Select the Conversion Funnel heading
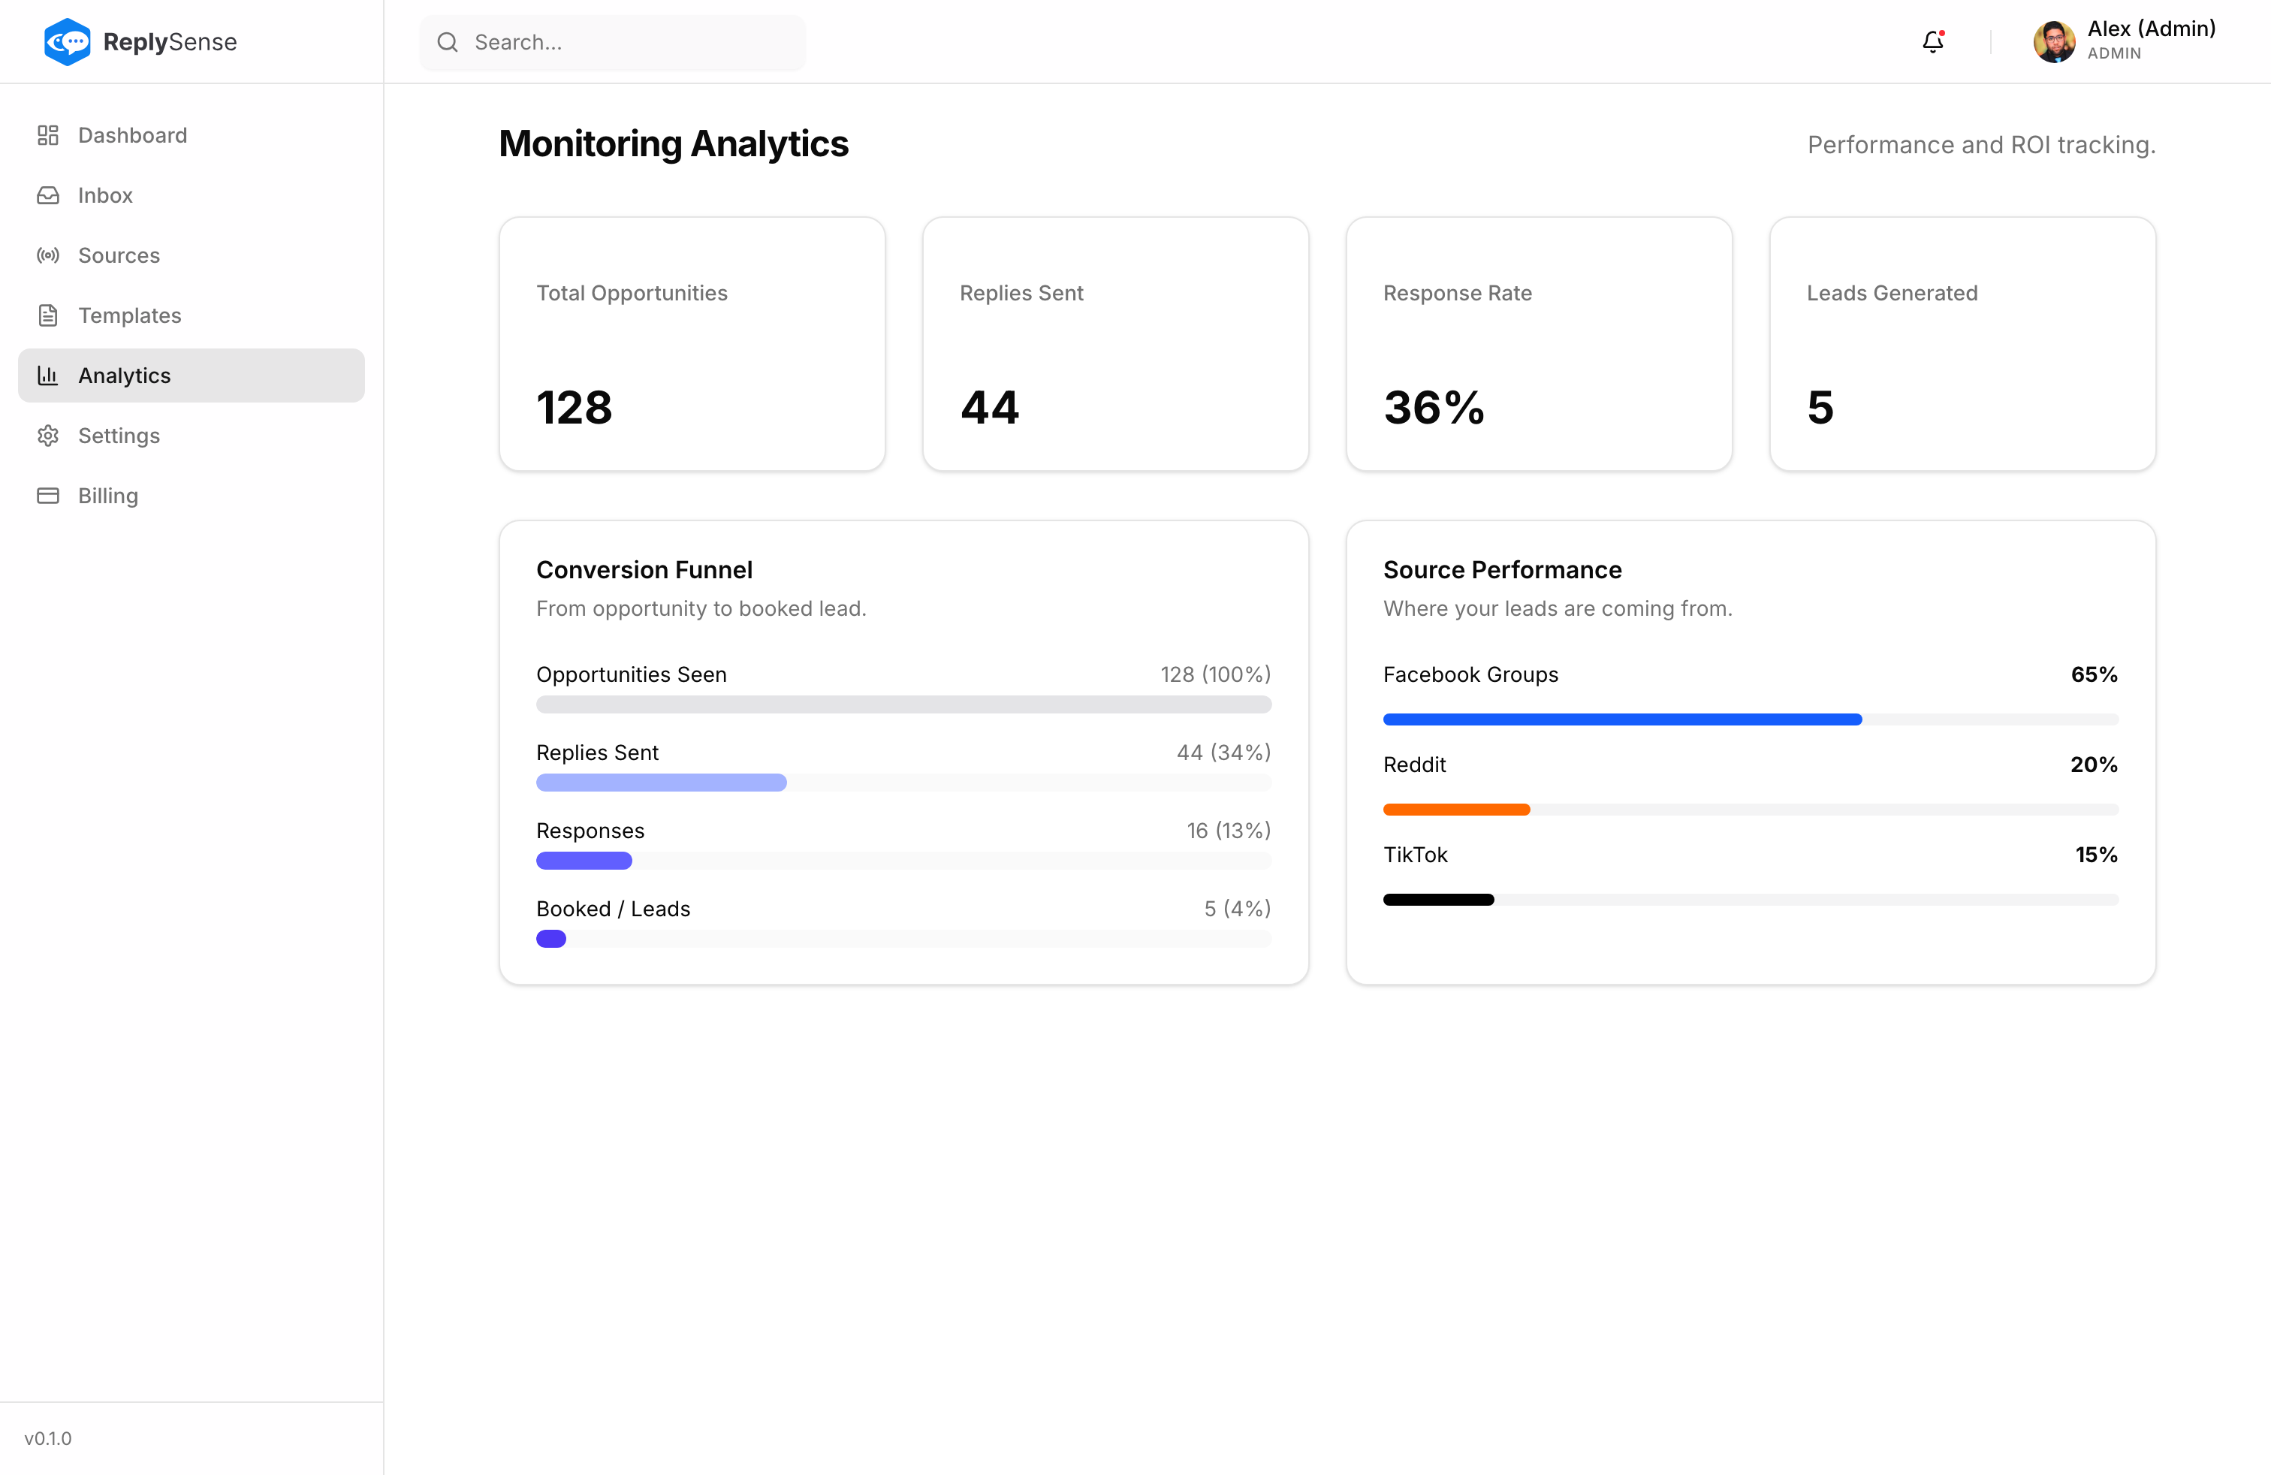The image size is (2271, 1475). coord(644,569)
